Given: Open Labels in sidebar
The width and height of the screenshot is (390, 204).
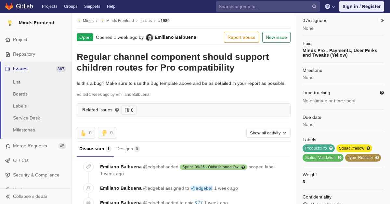Looking at the screenshot, I should click(20, 106).
